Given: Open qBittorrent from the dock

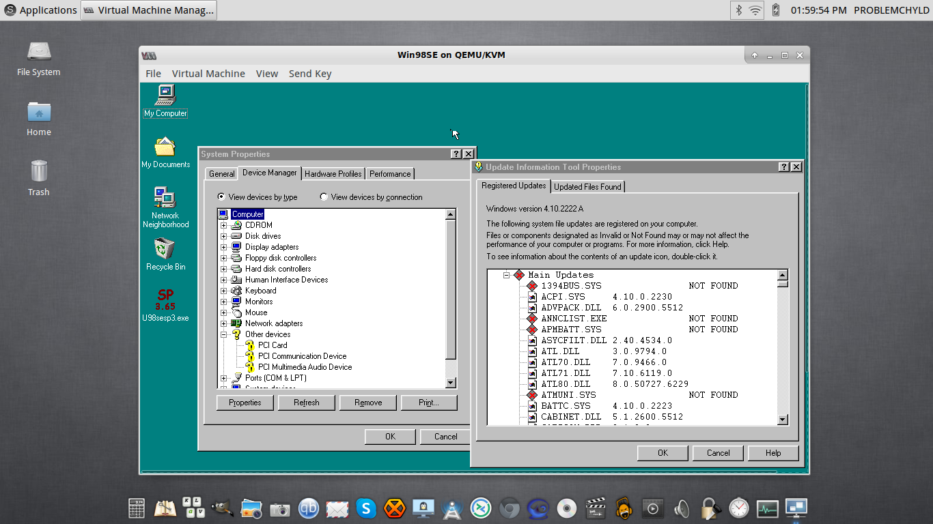Looking at the screenshot, I should (x=309, y=508).
